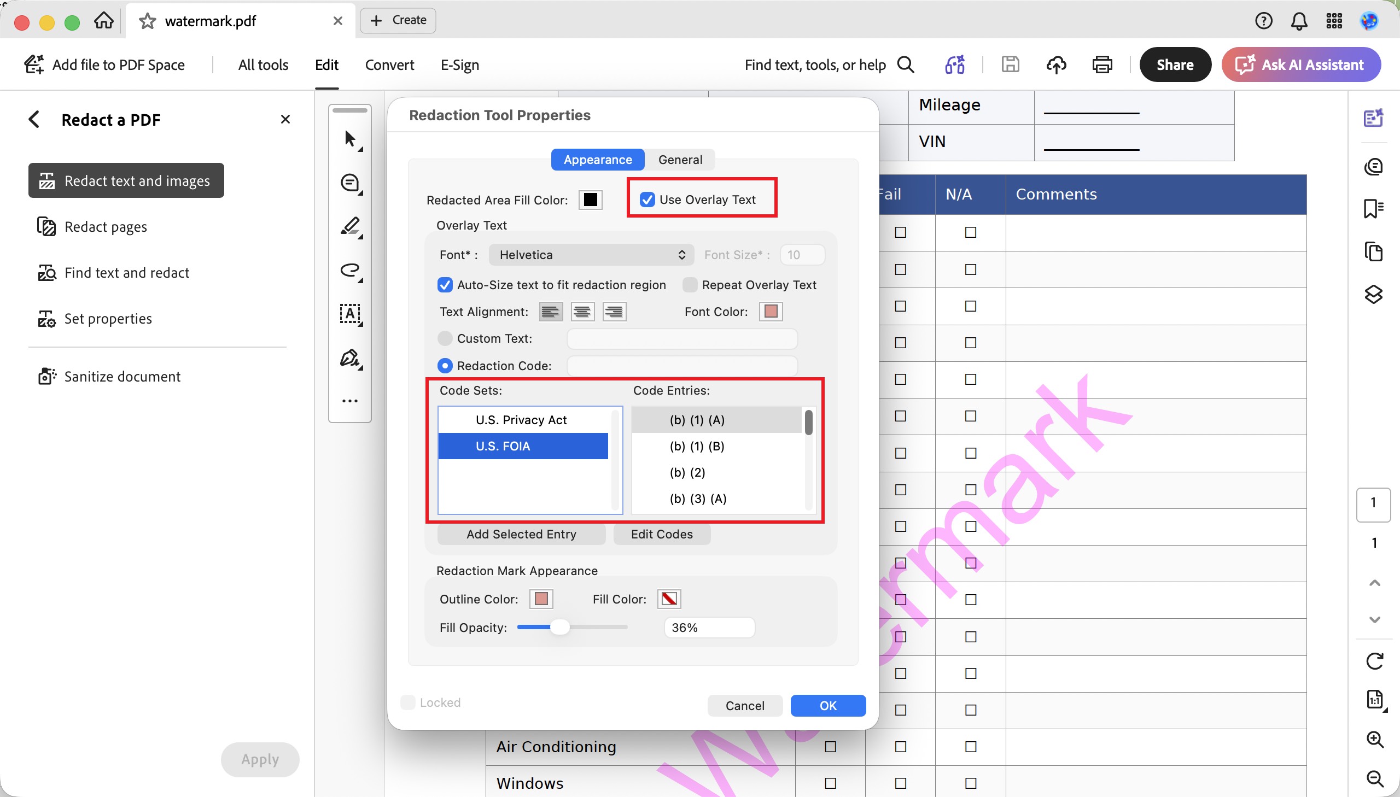Toggle Use Overlay Text checkbox
This screenshot has height=797, width=1400.
(647, 200)
